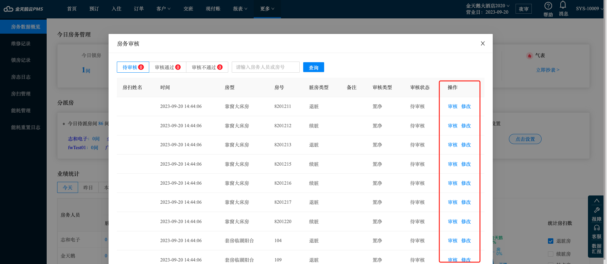Expand the 客户 dropdown menu

163,9
